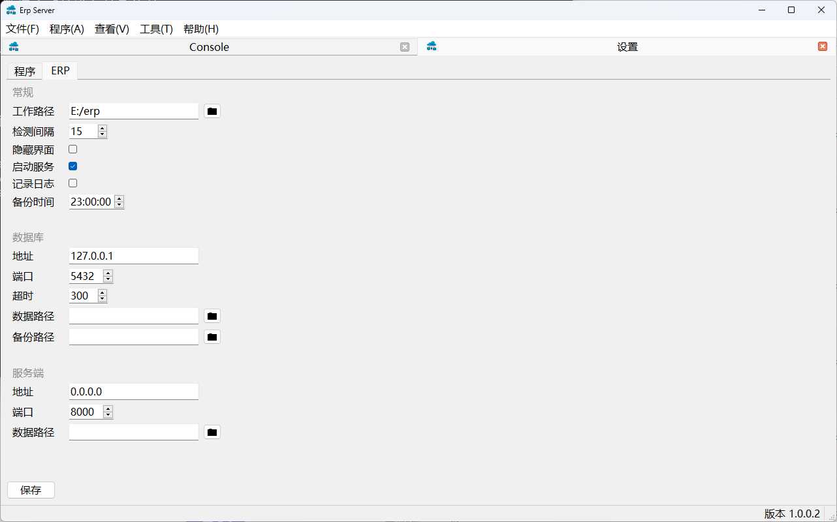Viewport: 837px width, 522px height.
Task: Enable the 记录日志 checkbox
Action: coord(73,183)
